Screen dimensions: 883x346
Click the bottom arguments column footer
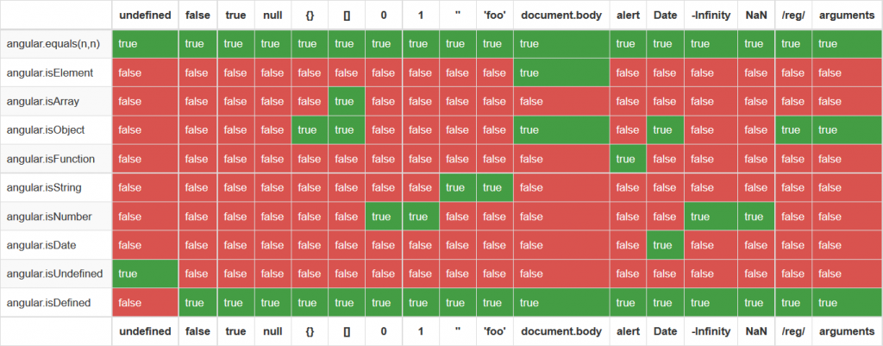[x=847, y=331]
